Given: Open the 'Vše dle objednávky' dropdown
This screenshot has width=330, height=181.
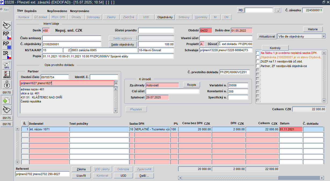Looking at the screenshot, I should [323, 36].
